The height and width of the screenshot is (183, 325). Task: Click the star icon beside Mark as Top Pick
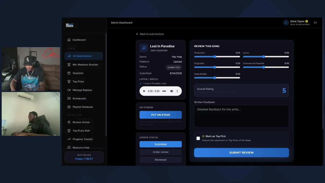click(x=203, y=136)
